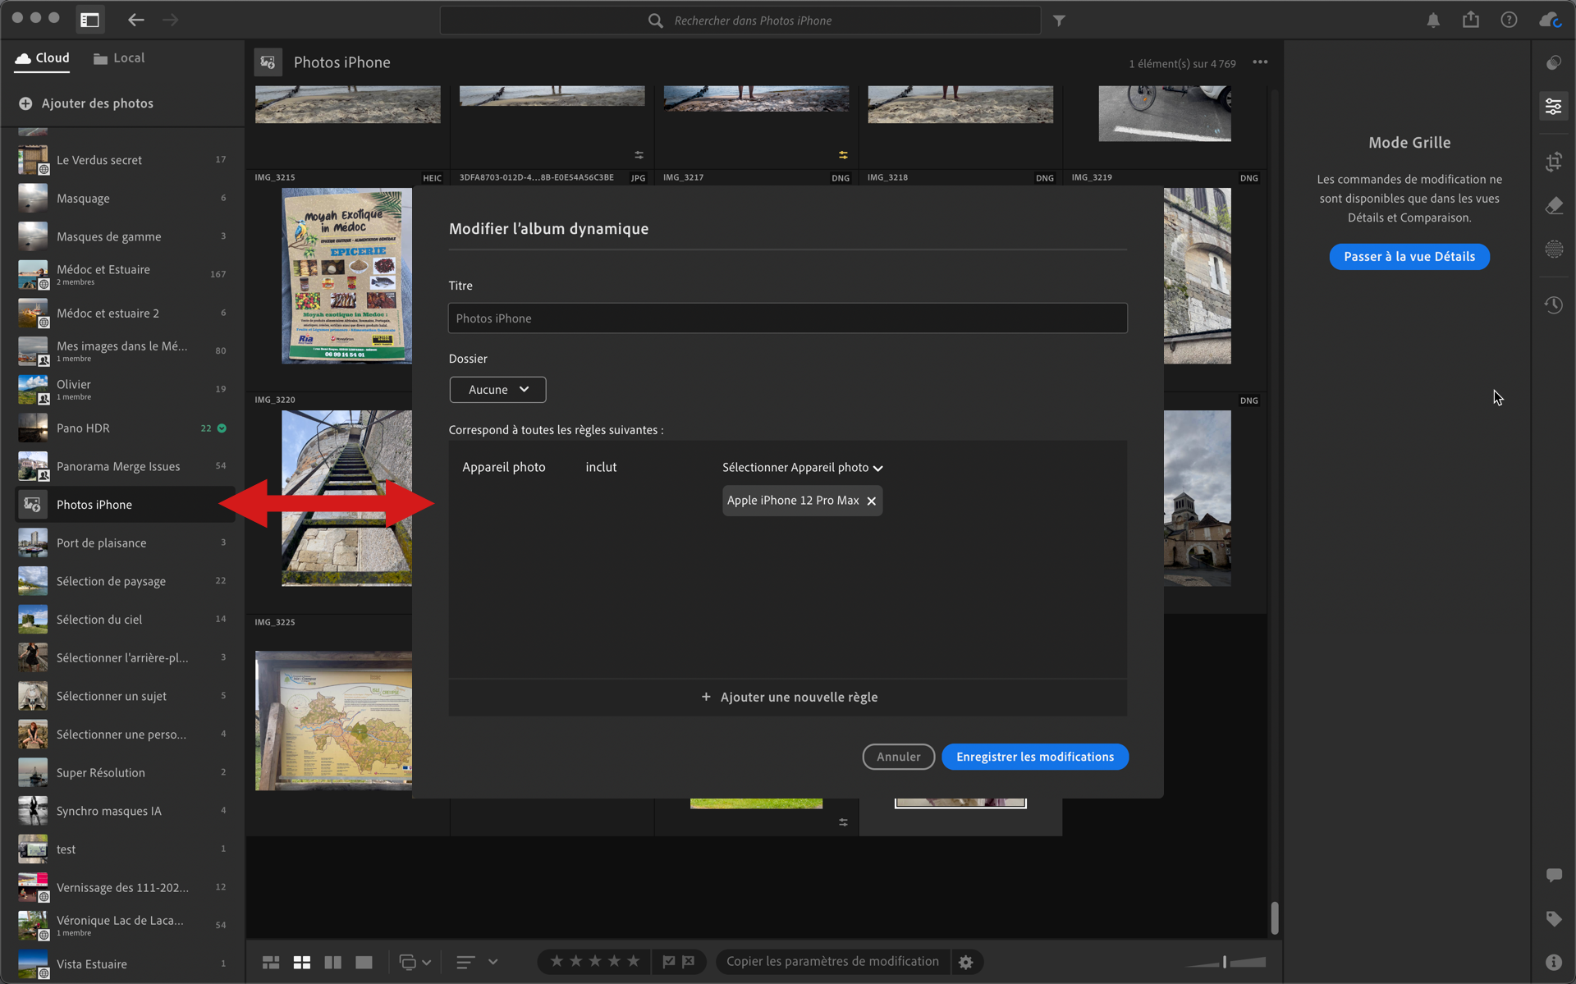Open the three-dots menu near item count
1576x984 pixels.
pyautogui.click(x=1260, y=62)
